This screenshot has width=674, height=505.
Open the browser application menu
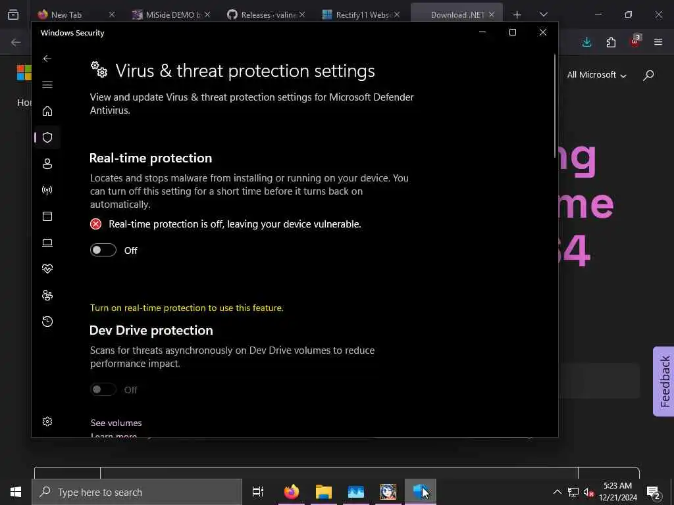658,42
